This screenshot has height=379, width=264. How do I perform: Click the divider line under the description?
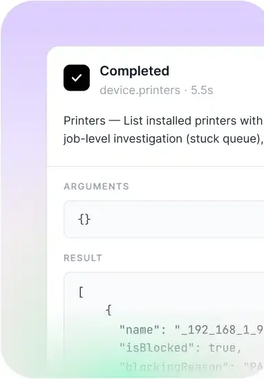click(x=155, y=166)
